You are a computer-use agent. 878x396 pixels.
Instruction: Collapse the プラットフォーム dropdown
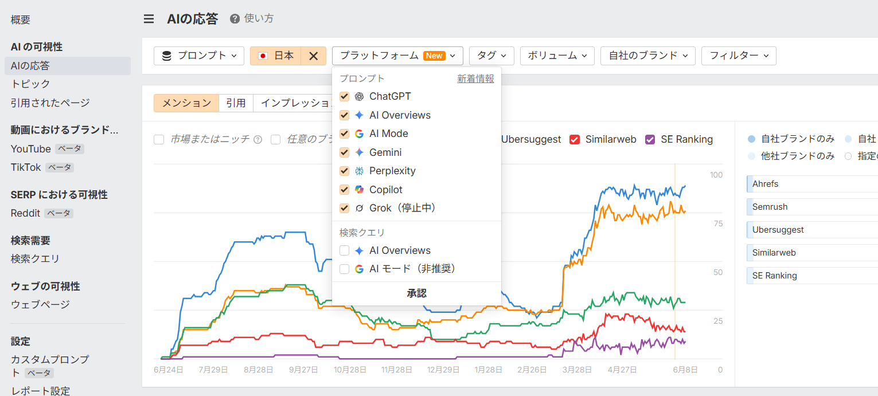(397, 56)
